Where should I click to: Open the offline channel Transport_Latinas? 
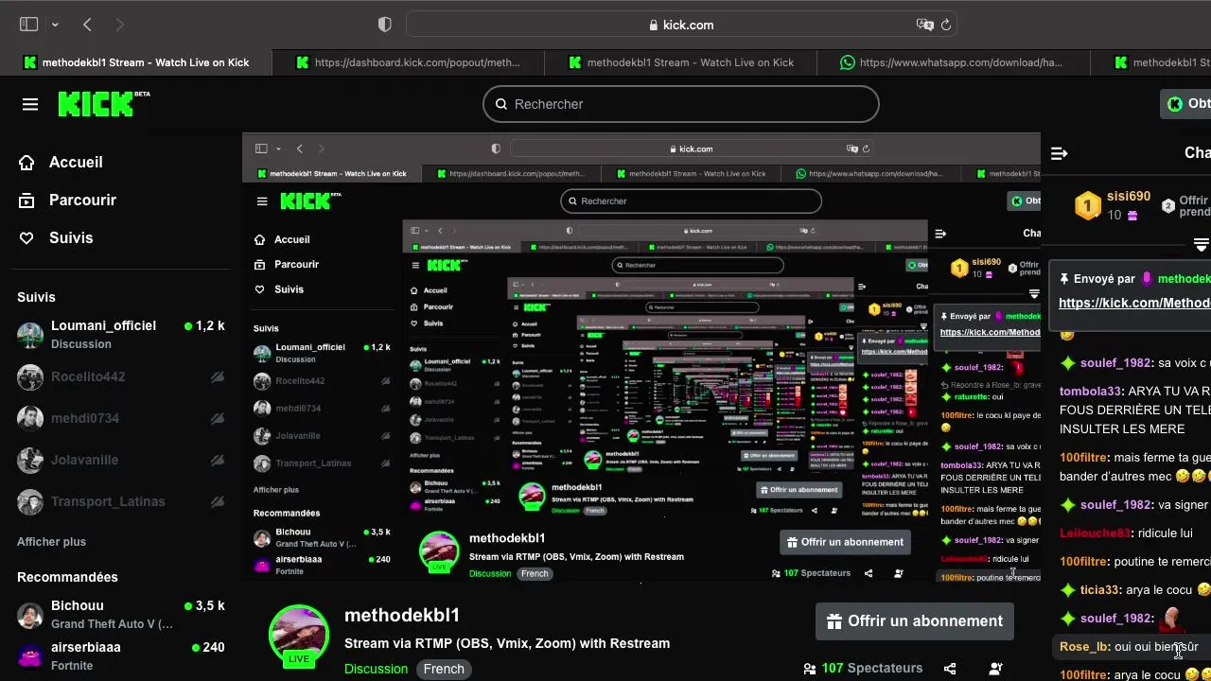pyautogui.click(x=121, y=501)
